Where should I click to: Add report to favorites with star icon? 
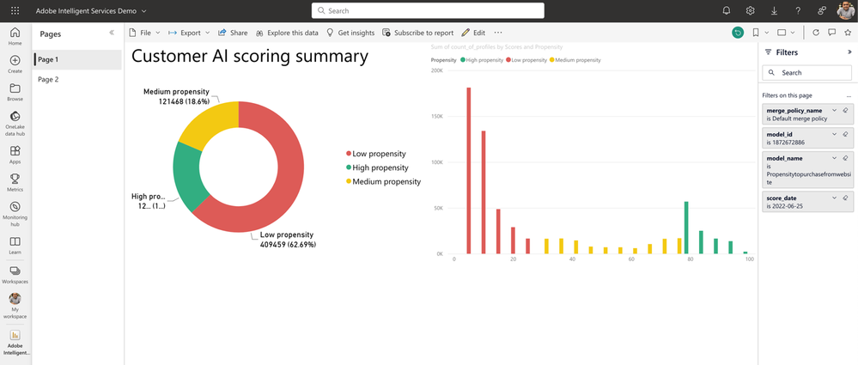pyautogui.click(x=848, y=33)
